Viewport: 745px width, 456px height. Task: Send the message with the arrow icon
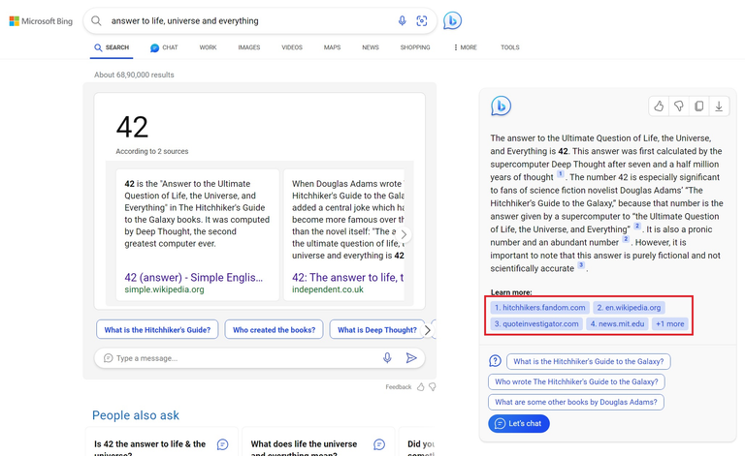[x=411, y=358]
